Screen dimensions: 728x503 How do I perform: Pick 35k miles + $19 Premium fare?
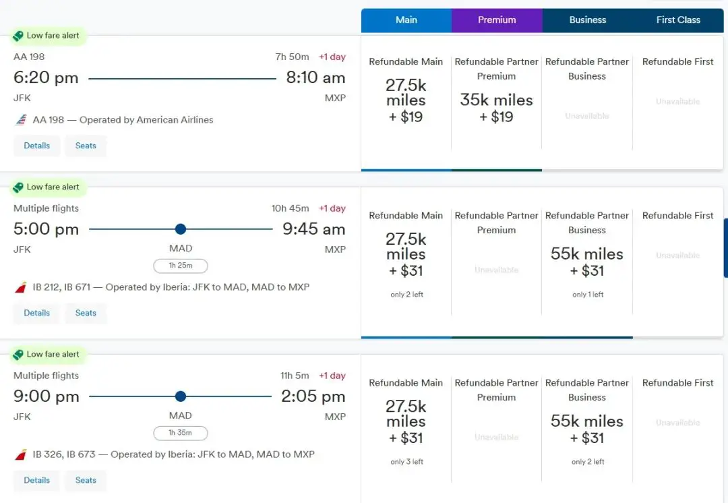[x=497, y=108]
